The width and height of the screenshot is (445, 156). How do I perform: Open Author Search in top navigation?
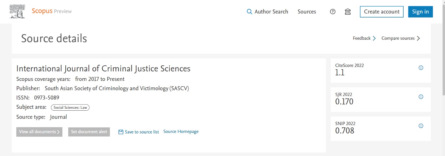point(271,12)
